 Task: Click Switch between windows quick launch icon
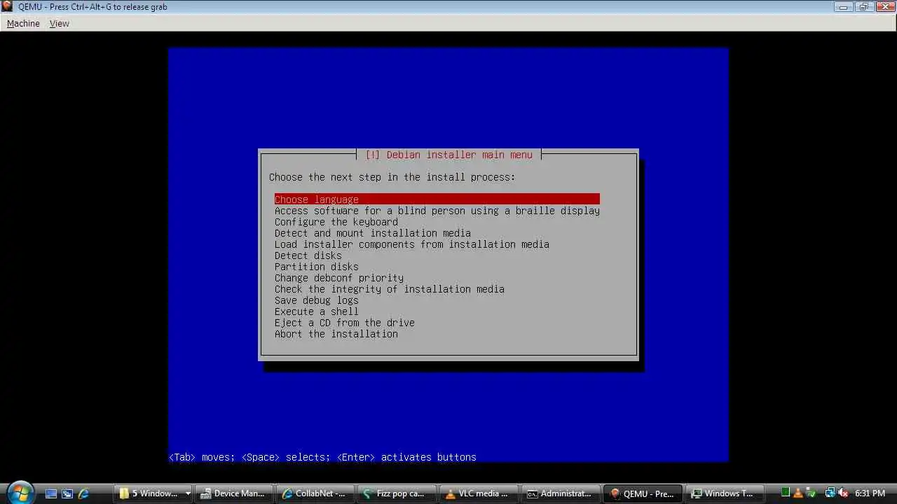[67, 493]
